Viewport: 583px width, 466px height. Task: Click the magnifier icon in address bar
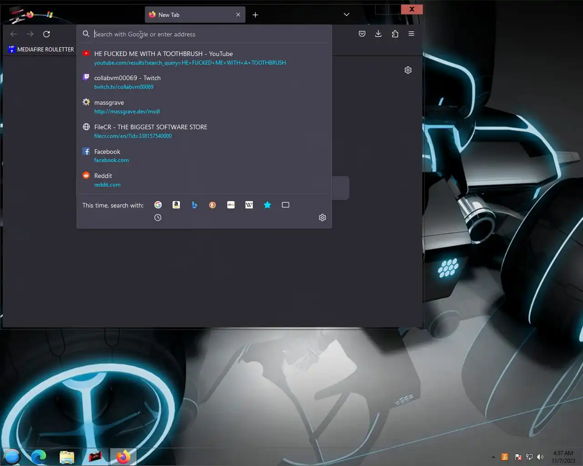click(86, 34)
